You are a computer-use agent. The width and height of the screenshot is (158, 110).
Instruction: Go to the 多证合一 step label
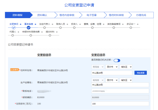point(131,24)
